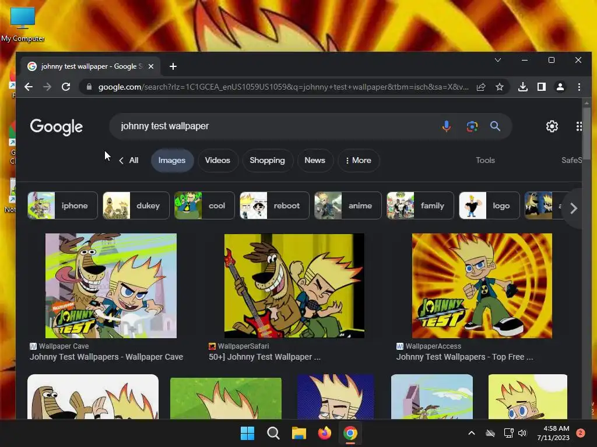Open Google quick settings gear
This screenshot has height=447, width=597.
point(552,126)
